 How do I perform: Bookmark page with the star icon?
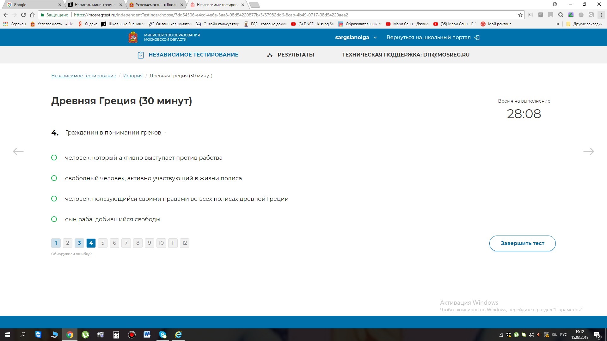click(x=520, y=15)
